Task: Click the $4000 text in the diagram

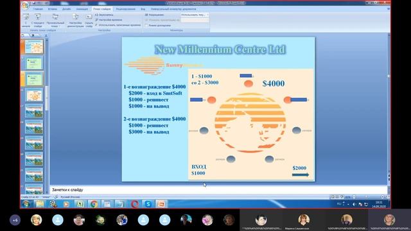Action: (274, 83)
